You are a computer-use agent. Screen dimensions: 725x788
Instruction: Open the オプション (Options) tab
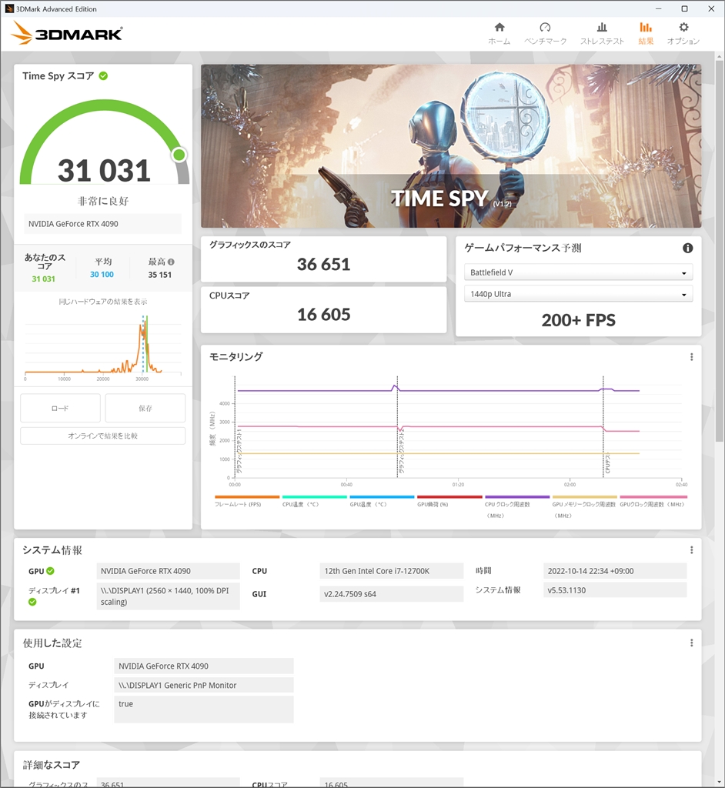(683, 34)
